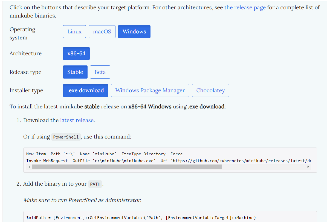330x222 pixels.
Task: Click the 'Architecture' row label
Action: tap(25, 53)
